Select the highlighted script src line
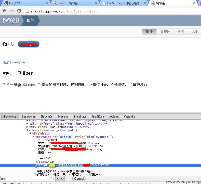 [100, 165]
